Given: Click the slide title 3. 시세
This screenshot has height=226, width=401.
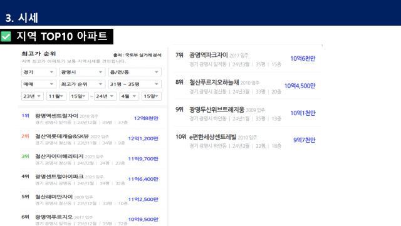Looking at the screenshot, I should (22, 18).
